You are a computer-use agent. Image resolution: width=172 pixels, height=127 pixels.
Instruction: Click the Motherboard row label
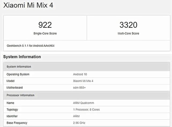[x=14, y=88]
